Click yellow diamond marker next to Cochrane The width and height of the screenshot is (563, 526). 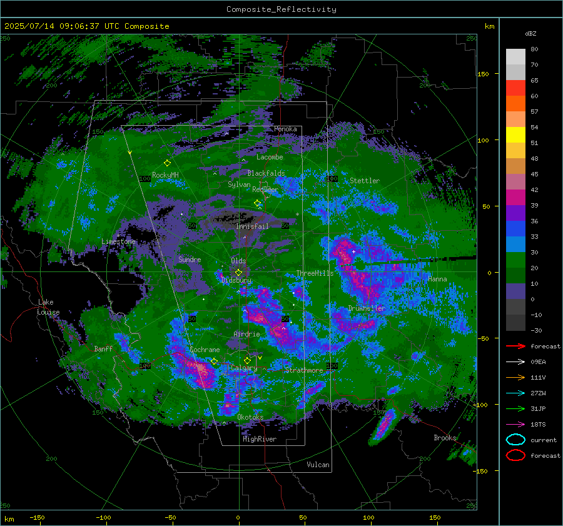click(214, 361)
